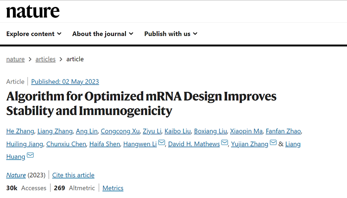Click the italic Nature journal link
Viewport: 347px width, 198px height.
pos(16,175)
